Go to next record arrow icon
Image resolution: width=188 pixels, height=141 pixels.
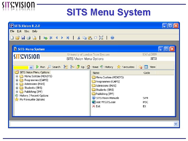coord(62,38)
